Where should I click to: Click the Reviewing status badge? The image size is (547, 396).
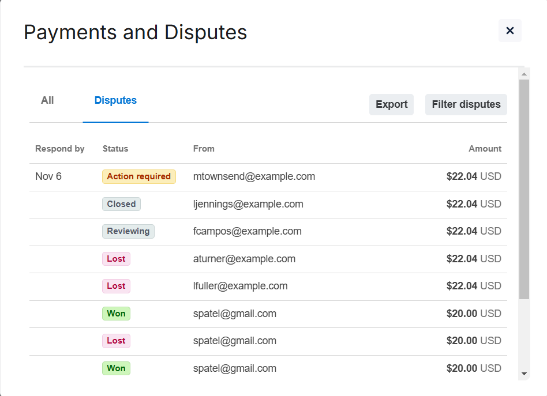128,231
